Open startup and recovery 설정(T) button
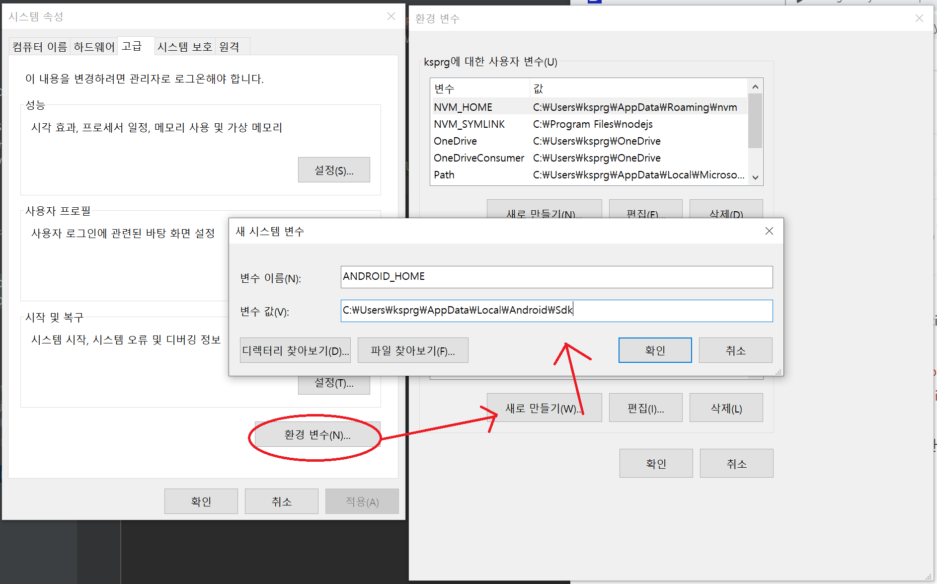This screenshot has height=584, width=937. [334, 384]
